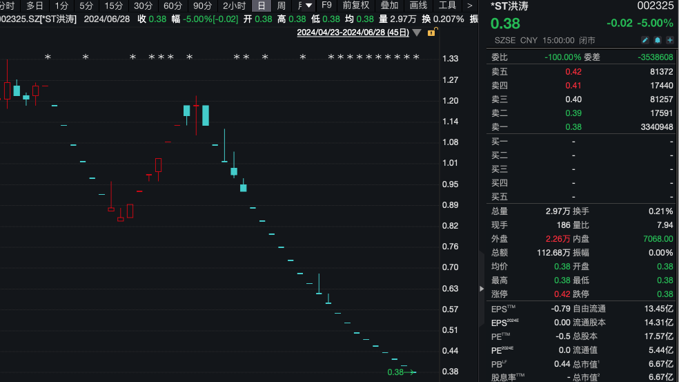Switch to the 60分 period tab
This screenshot has width=679, height=382.
click(x=173, y=6)
